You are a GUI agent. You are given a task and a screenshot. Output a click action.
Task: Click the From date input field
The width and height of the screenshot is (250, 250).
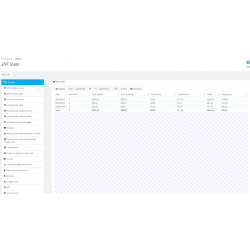[x=81, y=89]
